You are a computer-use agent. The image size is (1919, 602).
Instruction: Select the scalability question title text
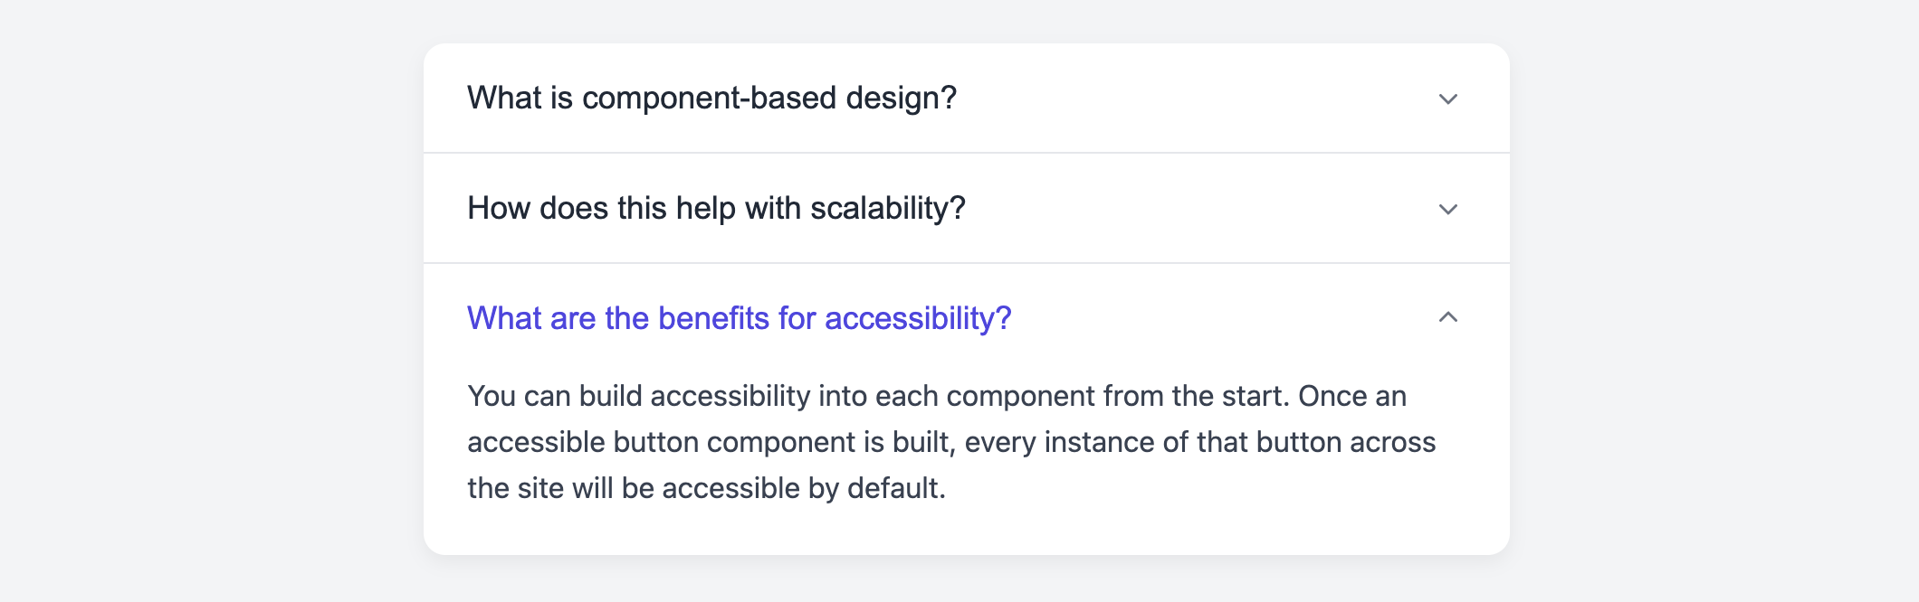click(717, 208)
